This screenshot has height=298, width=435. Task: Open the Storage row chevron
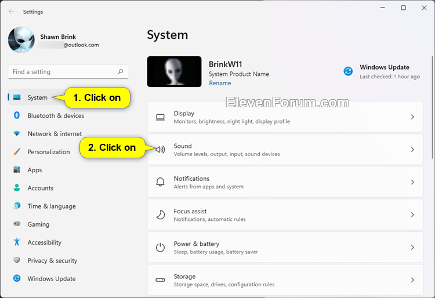point(412,280)
